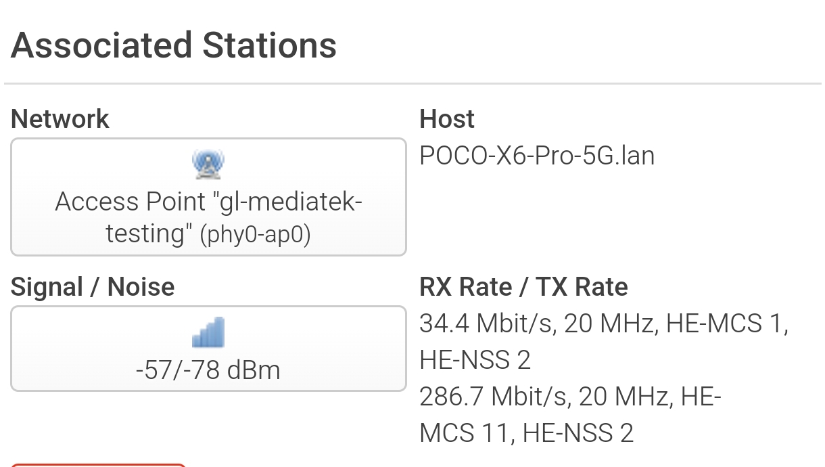
Task: Select the "RX Rate / TX Rate" label
Action: tap(523, 287)
